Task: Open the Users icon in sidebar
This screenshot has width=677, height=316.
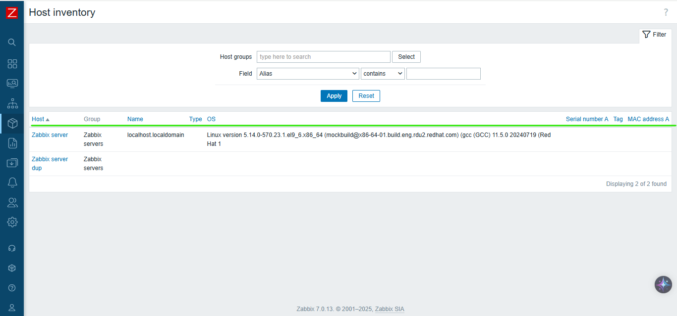Action: pyautogui.click(x=12, y=202)
